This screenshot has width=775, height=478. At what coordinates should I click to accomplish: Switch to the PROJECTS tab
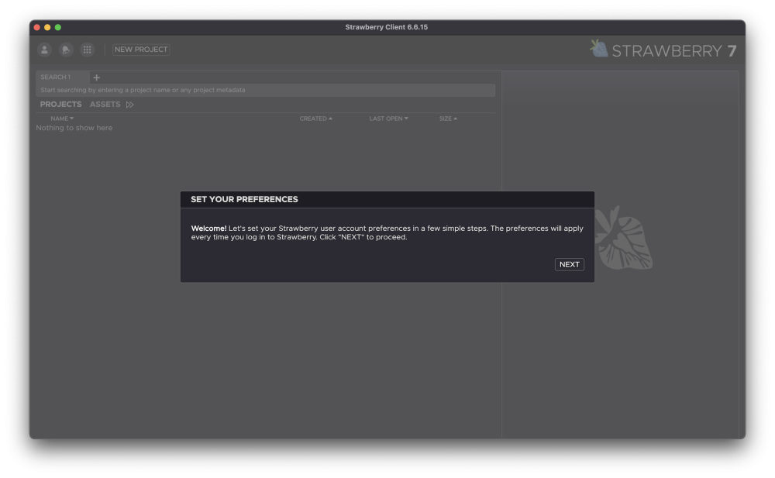(x=60, y=105)
